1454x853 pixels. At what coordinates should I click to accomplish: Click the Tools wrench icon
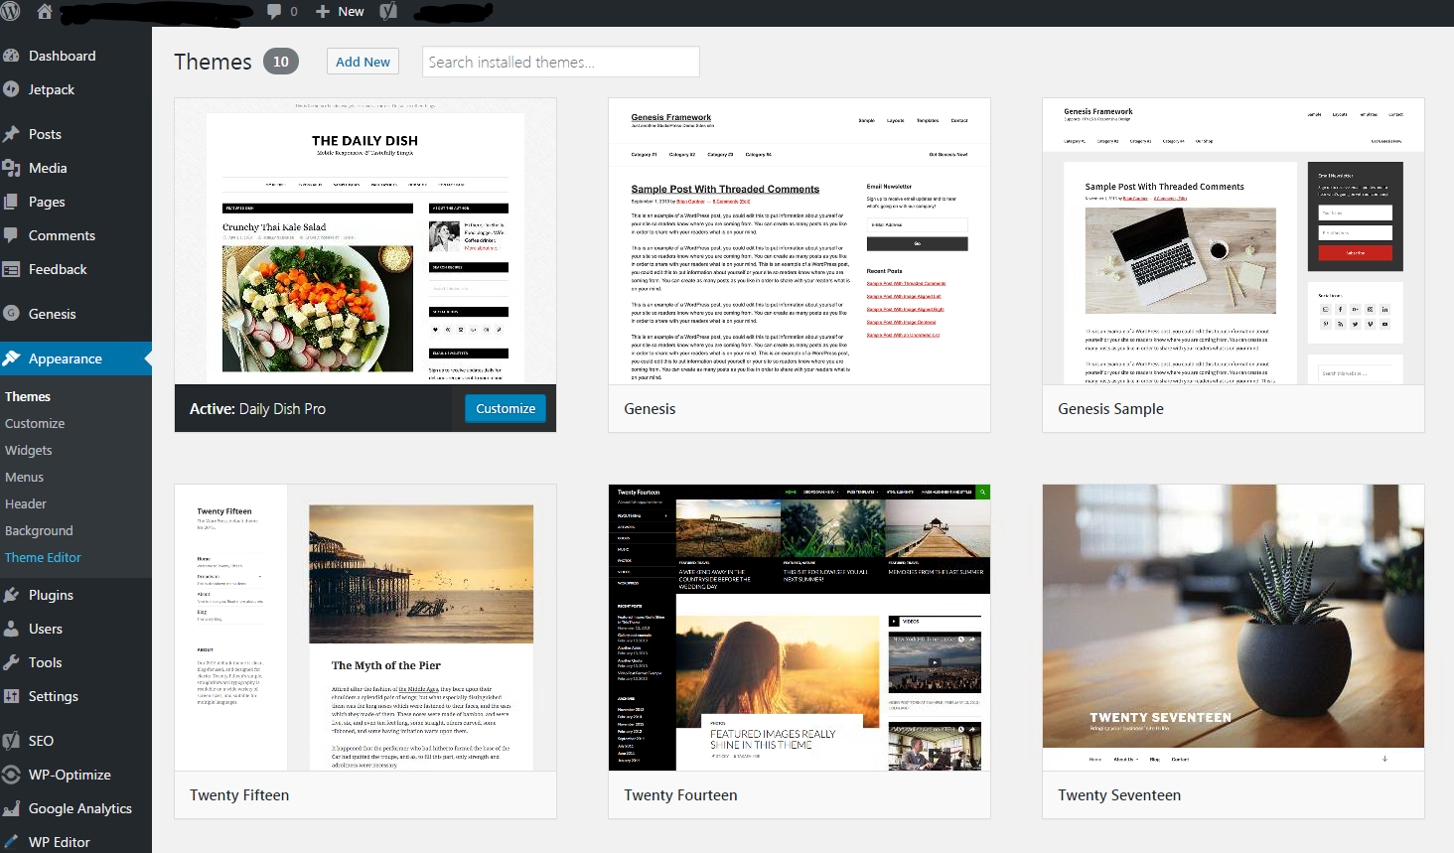point(11,662)
